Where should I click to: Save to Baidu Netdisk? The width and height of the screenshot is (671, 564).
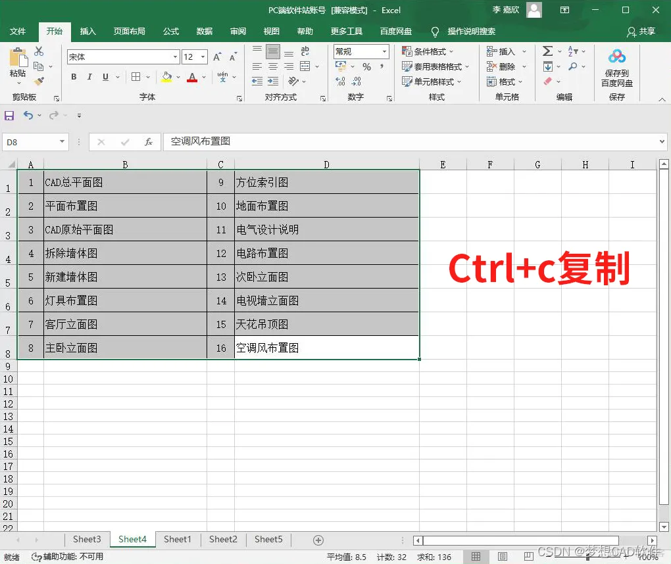point(616,68)
